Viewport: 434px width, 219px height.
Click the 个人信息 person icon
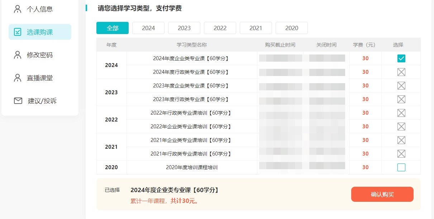(18, 9)
